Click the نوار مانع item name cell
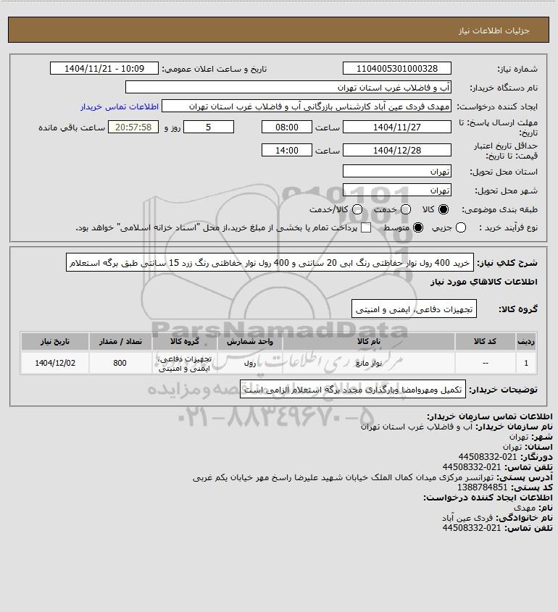 coord(369,363)
